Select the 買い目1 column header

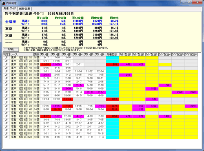coord(46,54)
